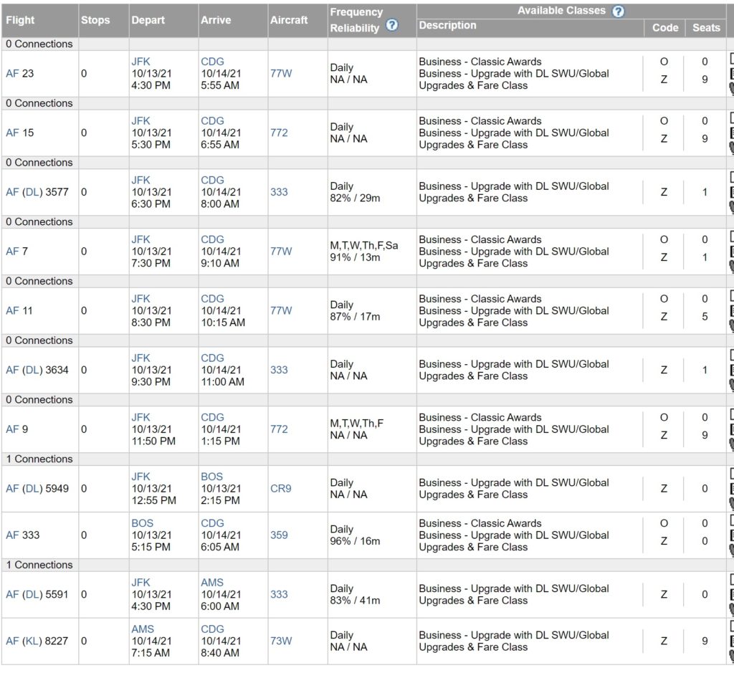This screenshot has width=734, height=673.
Task: View the 772 aircraft for flight AF 15
Action: 279,133
